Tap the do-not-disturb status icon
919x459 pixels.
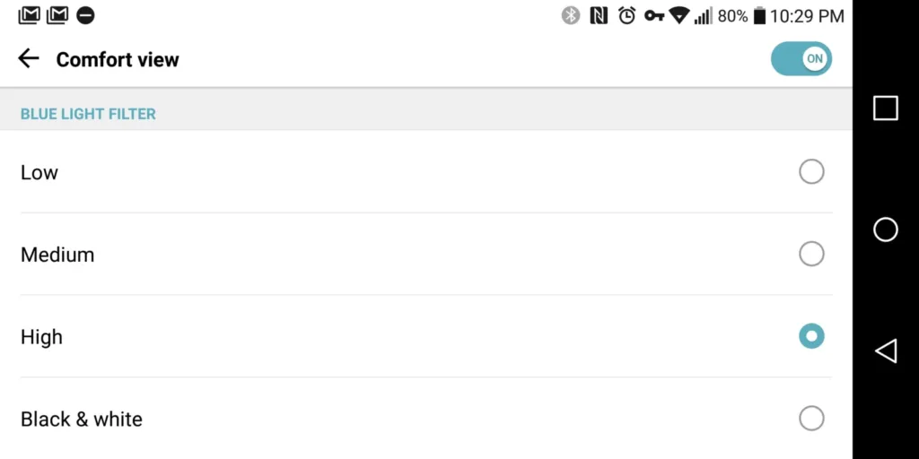[85, 16]
